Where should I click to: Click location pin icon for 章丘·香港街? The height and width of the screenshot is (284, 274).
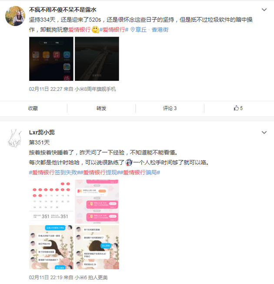coord(133,30)
